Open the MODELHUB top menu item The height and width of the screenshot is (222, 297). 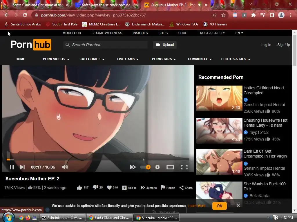(72, 33)
